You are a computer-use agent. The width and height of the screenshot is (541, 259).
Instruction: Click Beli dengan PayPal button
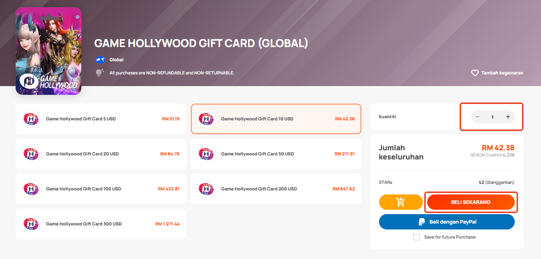(x=447, y=222)
